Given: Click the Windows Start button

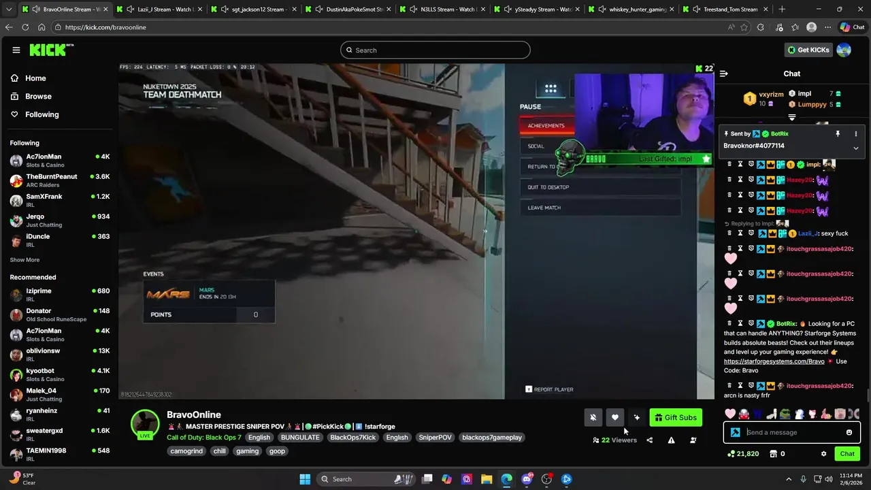Looking at the screenshot, I should 305,479.
